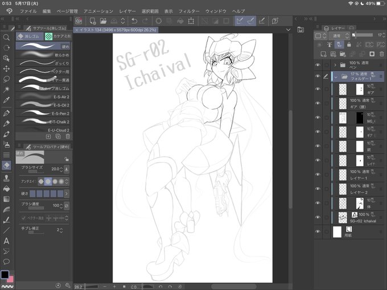Click the Open file folder icon

(103, 21)
